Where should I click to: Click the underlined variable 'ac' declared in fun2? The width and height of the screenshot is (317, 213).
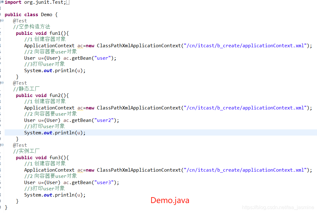(x=80, y=108)
